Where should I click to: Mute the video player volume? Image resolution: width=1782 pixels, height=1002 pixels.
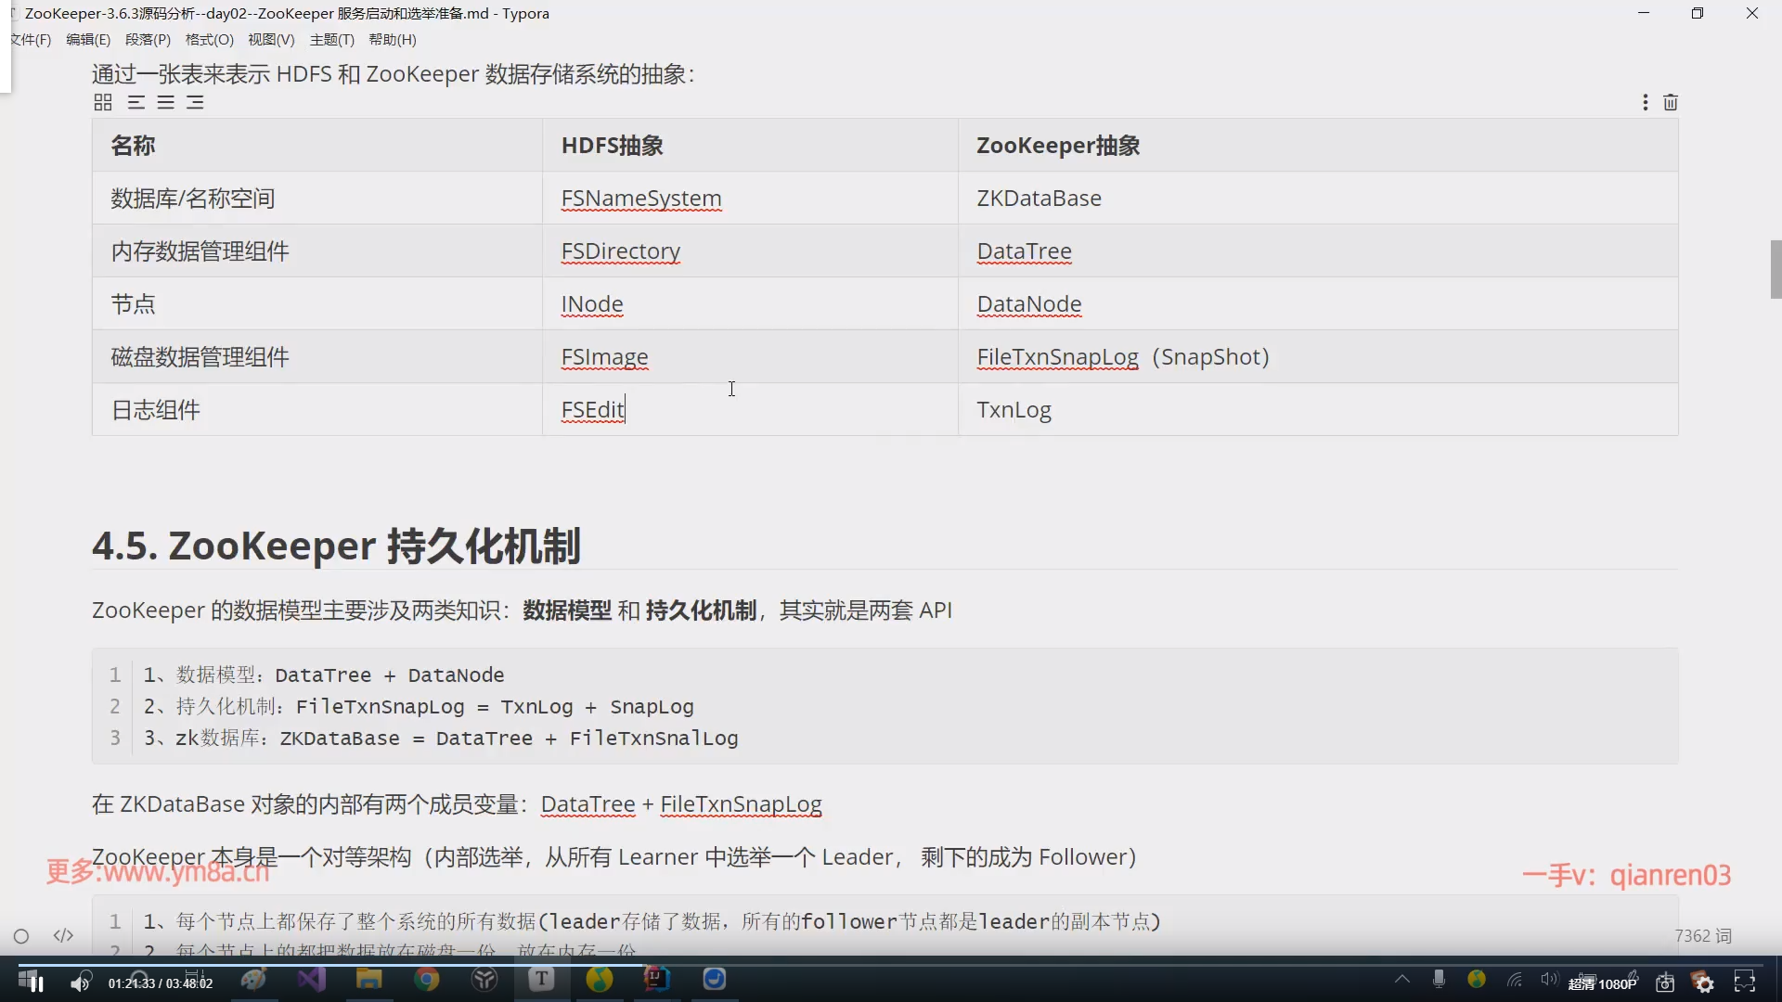[x=80, y=983]
